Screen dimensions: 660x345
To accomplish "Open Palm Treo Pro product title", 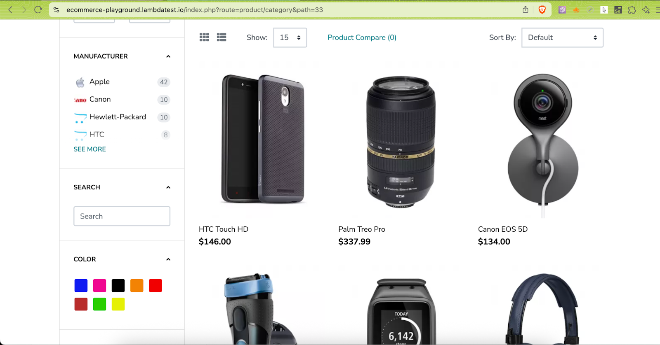I will coord(362,229).
